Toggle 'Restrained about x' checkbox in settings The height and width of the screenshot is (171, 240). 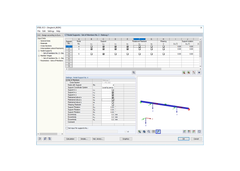(x=113, y=97)
